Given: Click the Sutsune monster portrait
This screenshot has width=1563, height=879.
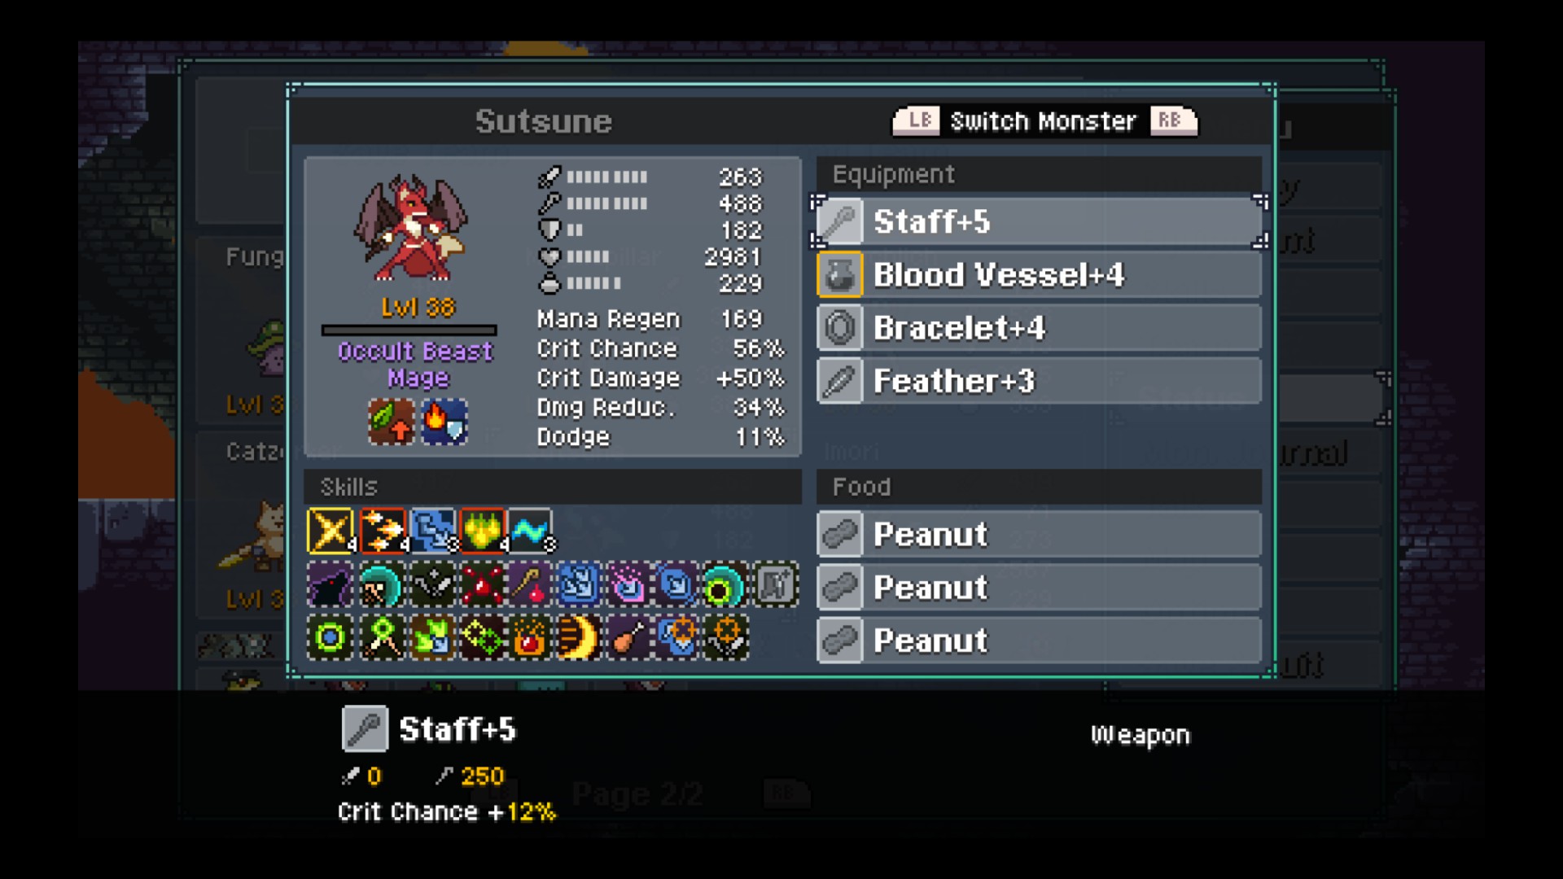Looking at the screenshot, I should (411, 228).
